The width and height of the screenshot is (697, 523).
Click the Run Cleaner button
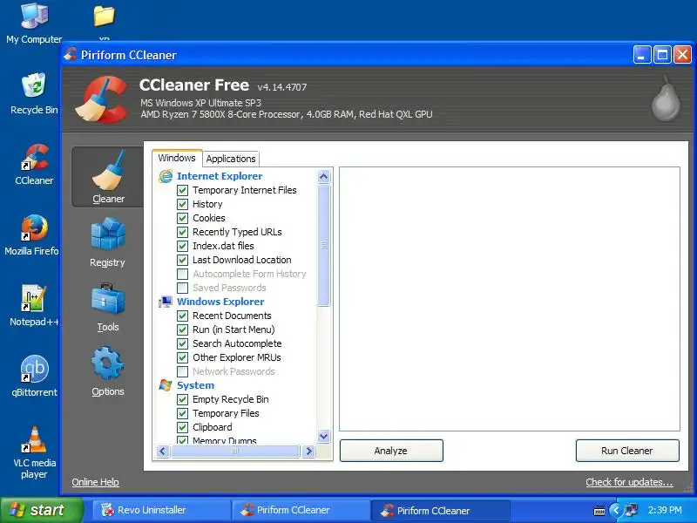click(x=627, y=451)
